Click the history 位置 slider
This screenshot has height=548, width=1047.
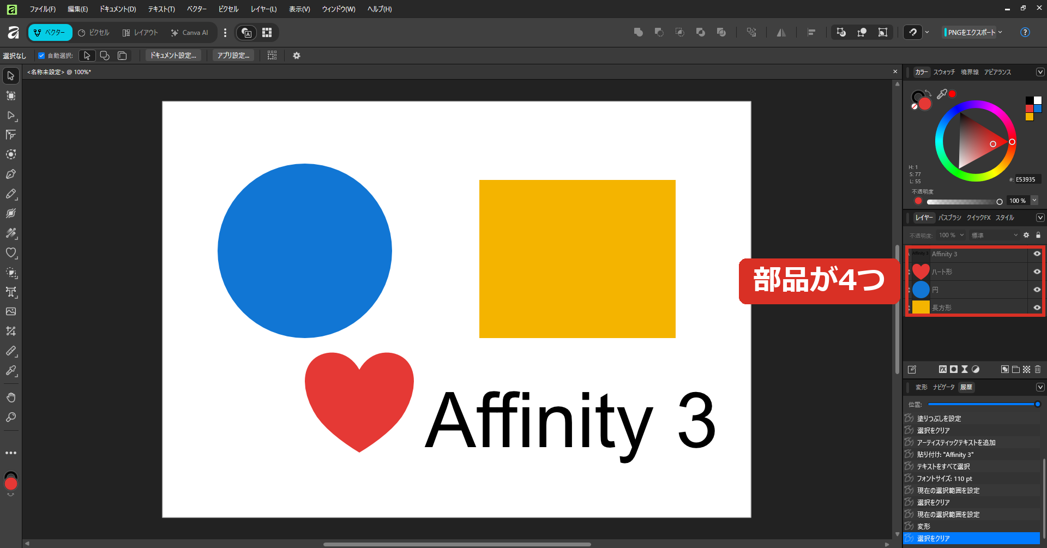[984, 404]
